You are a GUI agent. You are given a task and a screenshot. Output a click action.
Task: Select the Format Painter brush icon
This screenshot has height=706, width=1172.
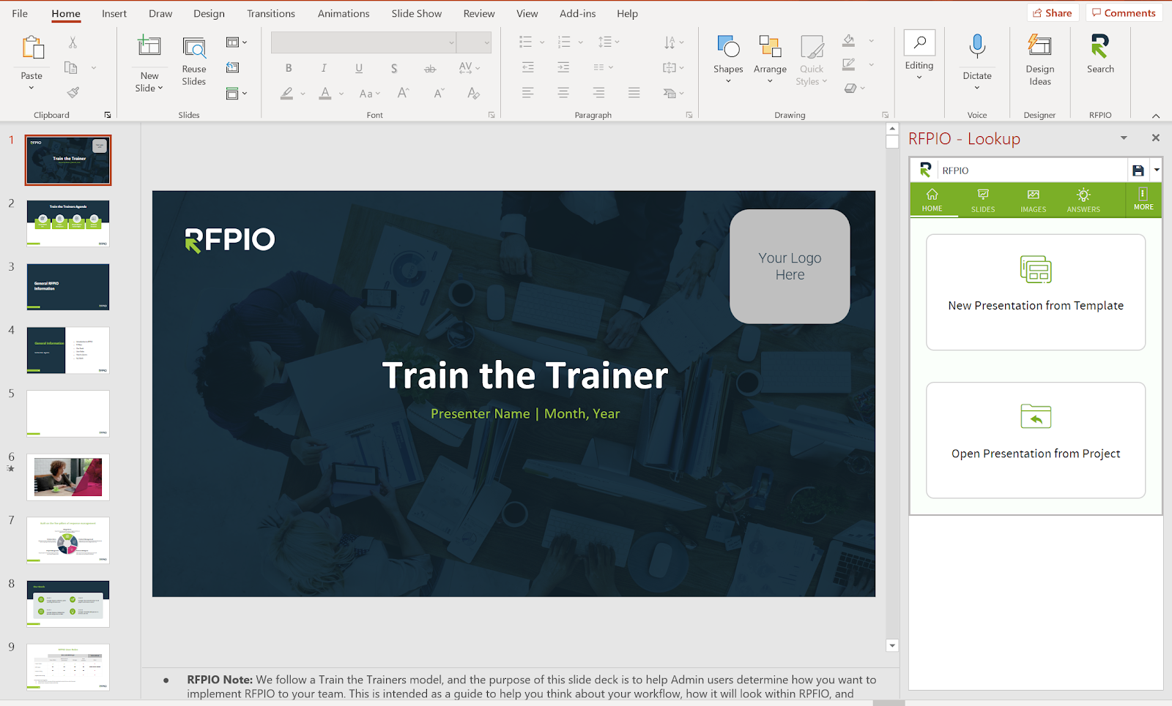point(73,92)
